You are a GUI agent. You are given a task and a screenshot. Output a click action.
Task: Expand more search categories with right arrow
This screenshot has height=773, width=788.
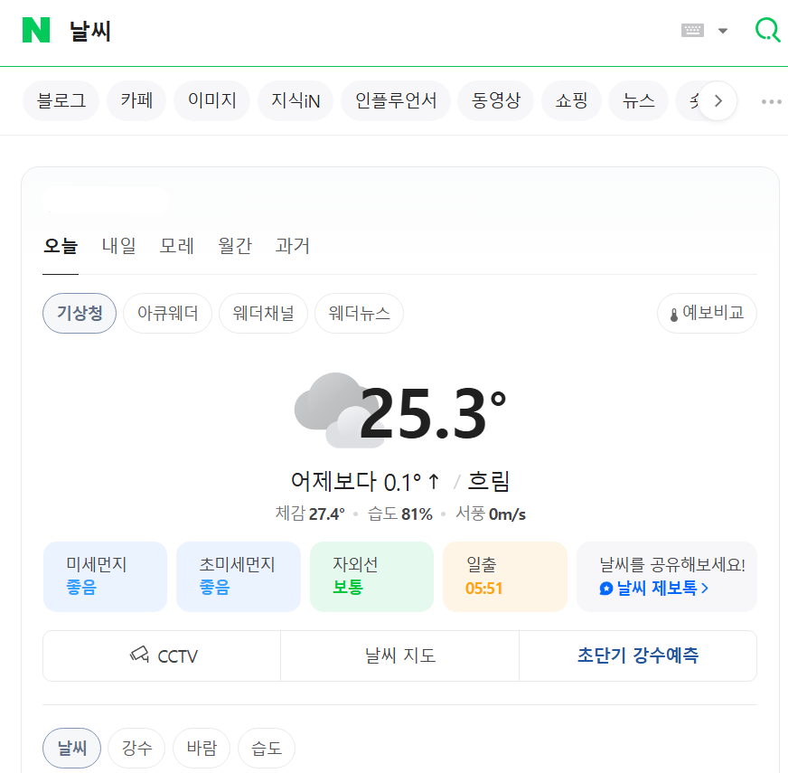(717, 100)
